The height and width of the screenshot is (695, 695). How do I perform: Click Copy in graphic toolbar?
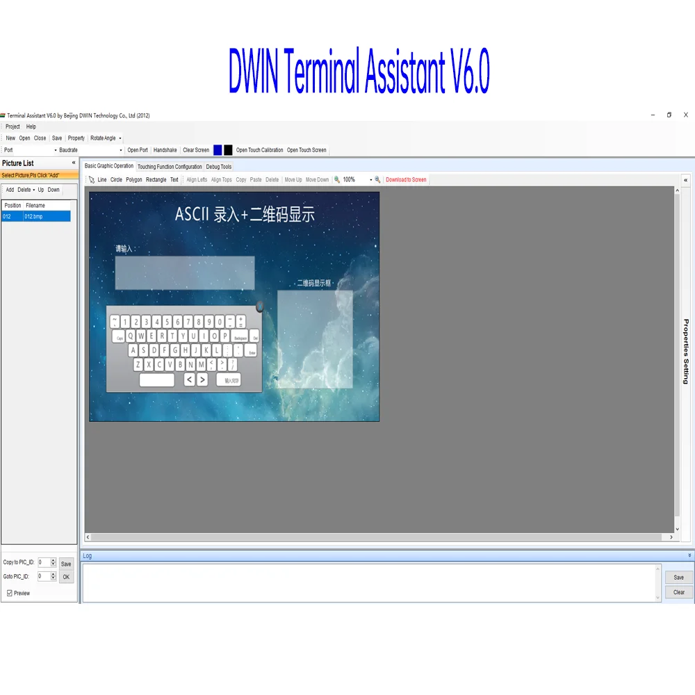pyautogui.click(x=241, y=179)
